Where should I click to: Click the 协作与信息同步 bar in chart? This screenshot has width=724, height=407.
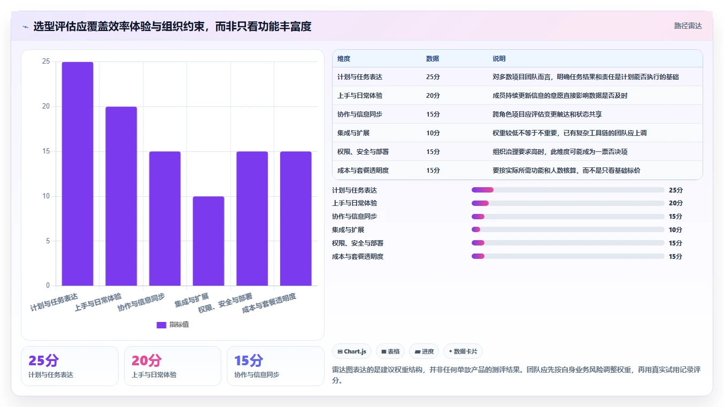[165, 219]
